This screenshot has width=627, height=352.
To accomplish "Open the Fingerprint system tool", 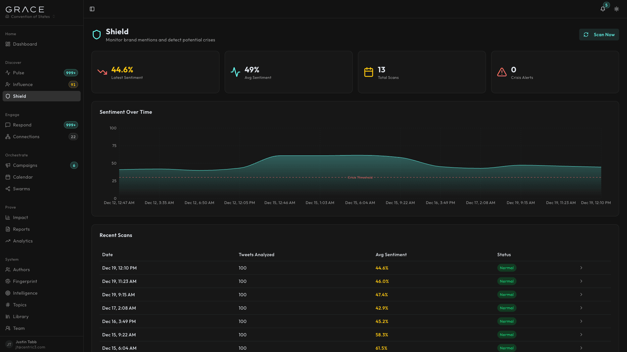I will pos(25,281).
